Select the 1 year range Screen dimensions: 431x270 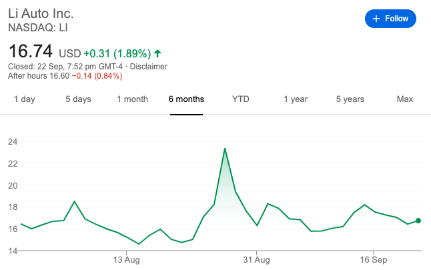tap(296, 99)
